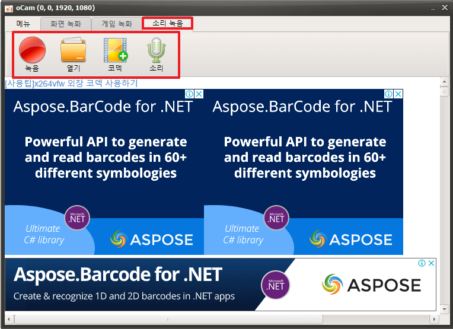This screenshot has height=329, width=453.
Task: Click the horizontal scrollbar left arrow
Action: 9,319
